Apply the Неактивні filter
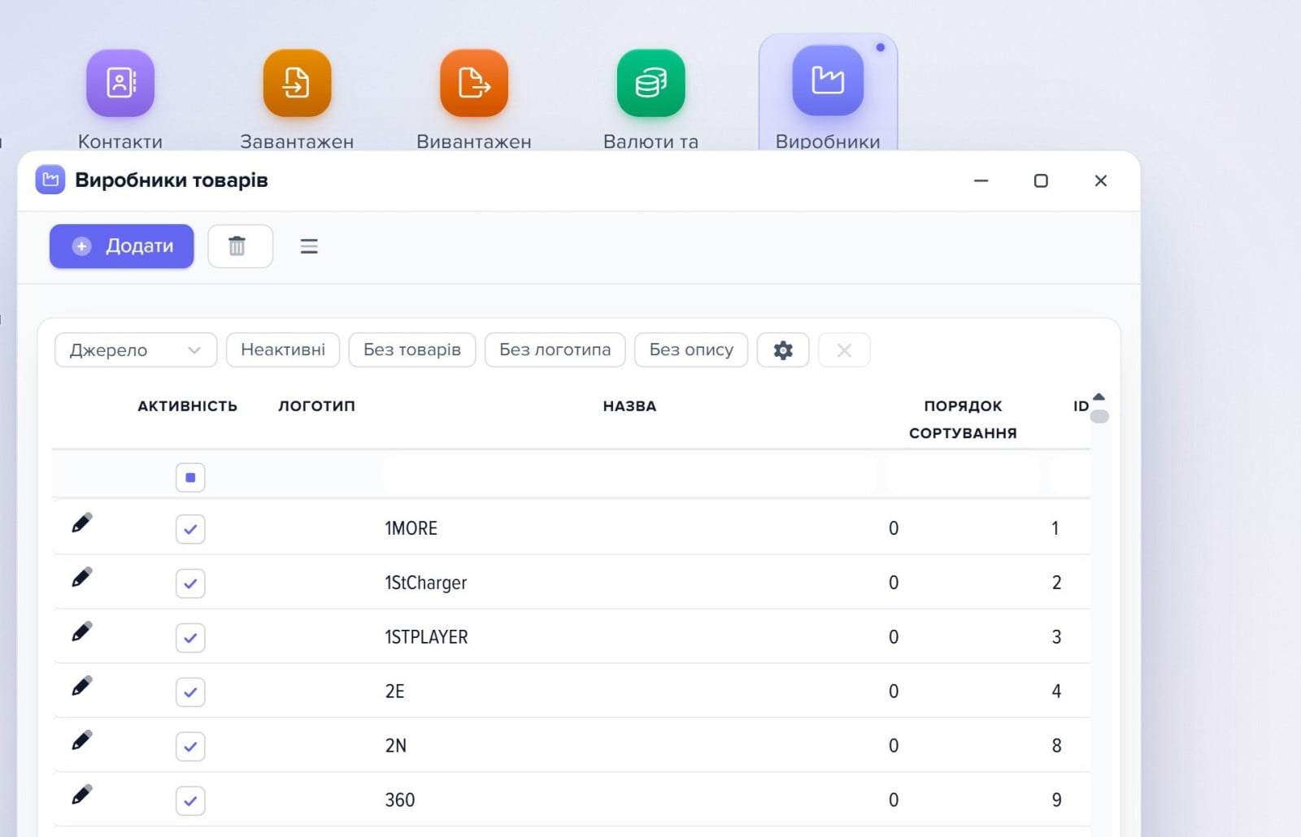This screenshot has height=837, width=1301. [x=283, y=350]
